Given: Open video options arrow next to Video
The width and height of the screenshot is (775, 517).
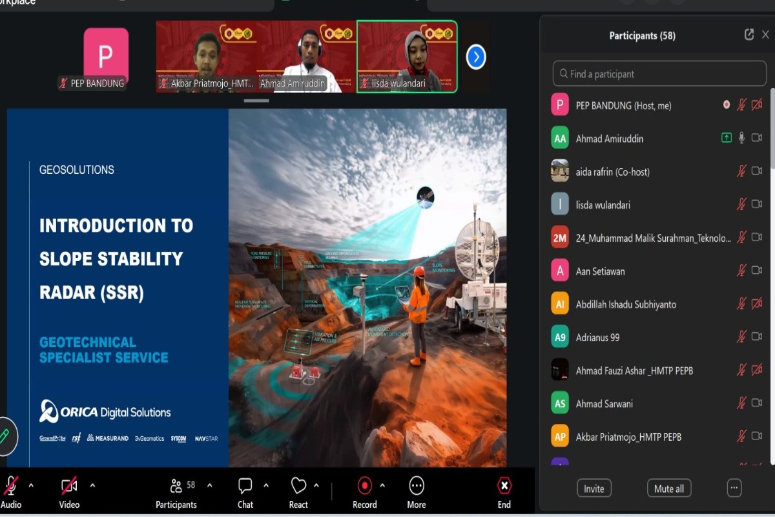Looking at the screenshot, I should [92, 485].
